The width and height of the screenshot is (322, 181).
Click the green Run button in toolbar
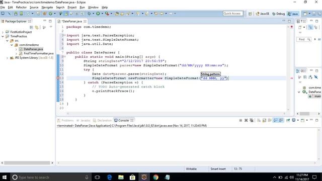pos(98,14)
